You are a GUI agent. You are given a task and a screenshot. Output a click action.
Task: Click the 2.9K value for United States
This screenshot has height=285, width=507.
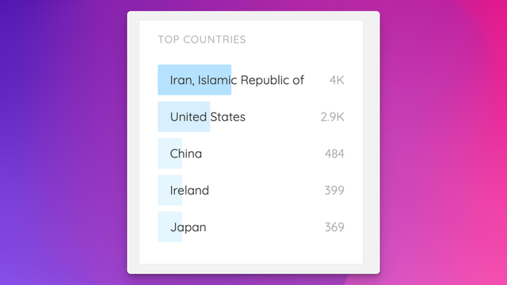click(x=332, y=117)
